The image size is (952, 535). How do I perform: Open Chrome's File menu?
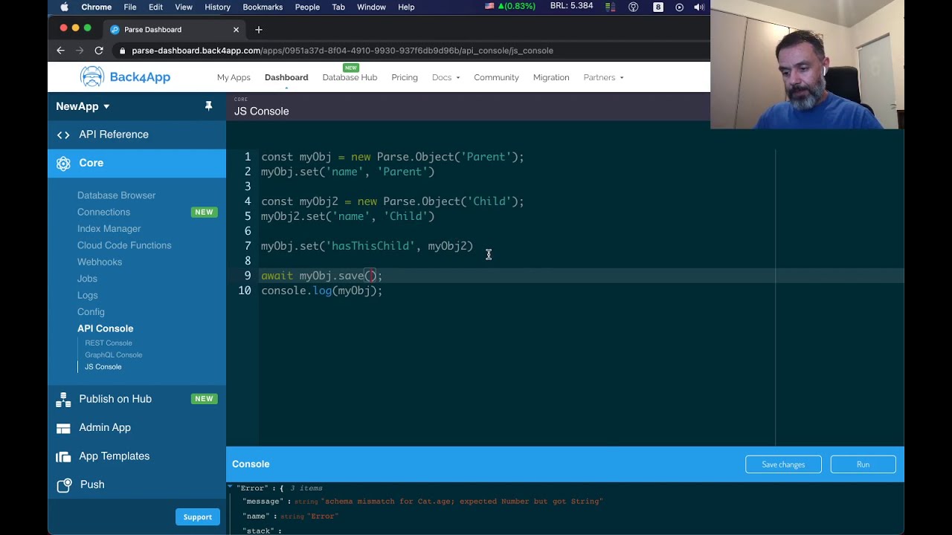[x=130, y=7]
